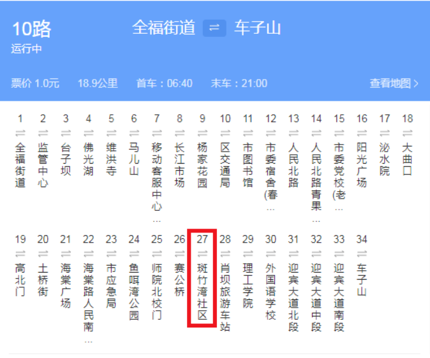Click the 10路 route title

pos(31,29)
